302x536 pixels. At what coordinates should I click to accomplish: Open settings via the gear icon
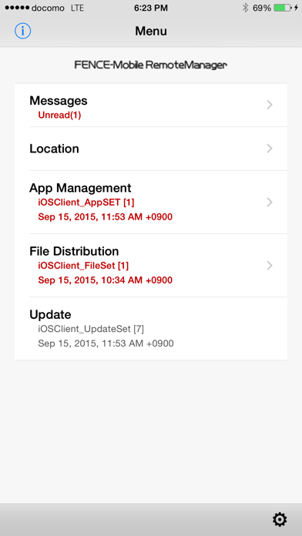[280, 520]
